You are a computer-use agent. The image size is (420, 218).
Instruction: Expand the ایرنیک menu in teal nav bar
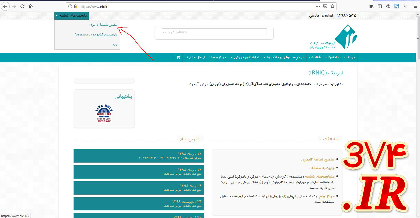tap(349, 57)
